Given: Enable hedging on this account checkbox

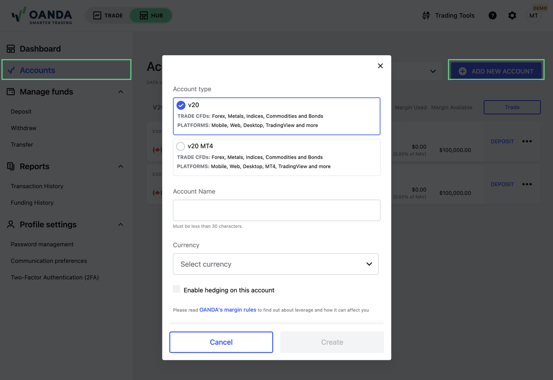Looking at the screenshot, I should (177, 289).
